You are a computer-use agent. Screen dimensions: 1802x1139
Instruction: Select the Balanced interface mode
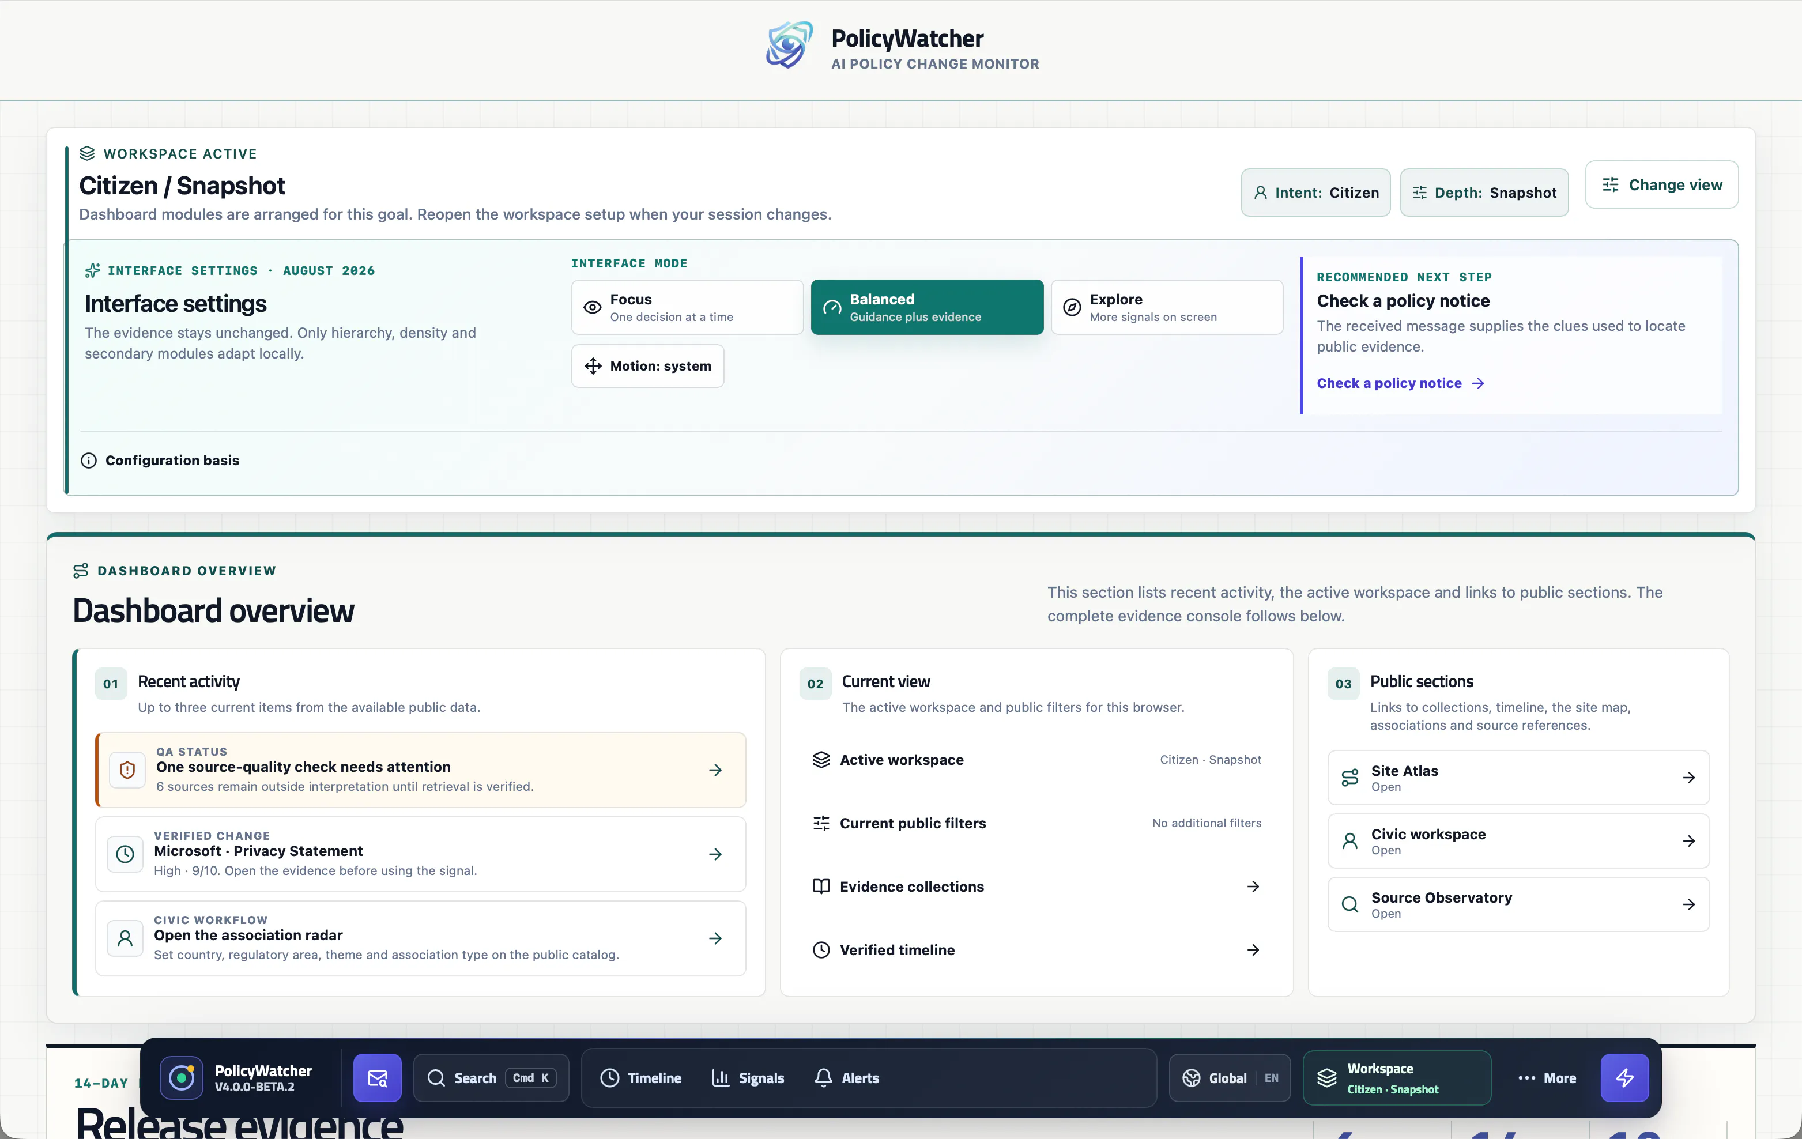pyautogui.click(x=926, y=307)
